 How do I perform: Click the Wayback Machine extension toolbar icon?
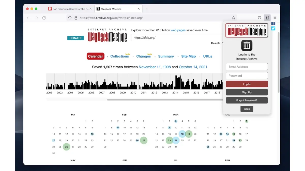click(x=267, y=18)
